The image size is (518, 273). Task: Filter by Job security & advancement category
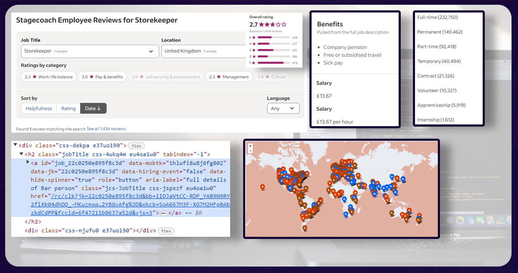(x=166, y=77)
